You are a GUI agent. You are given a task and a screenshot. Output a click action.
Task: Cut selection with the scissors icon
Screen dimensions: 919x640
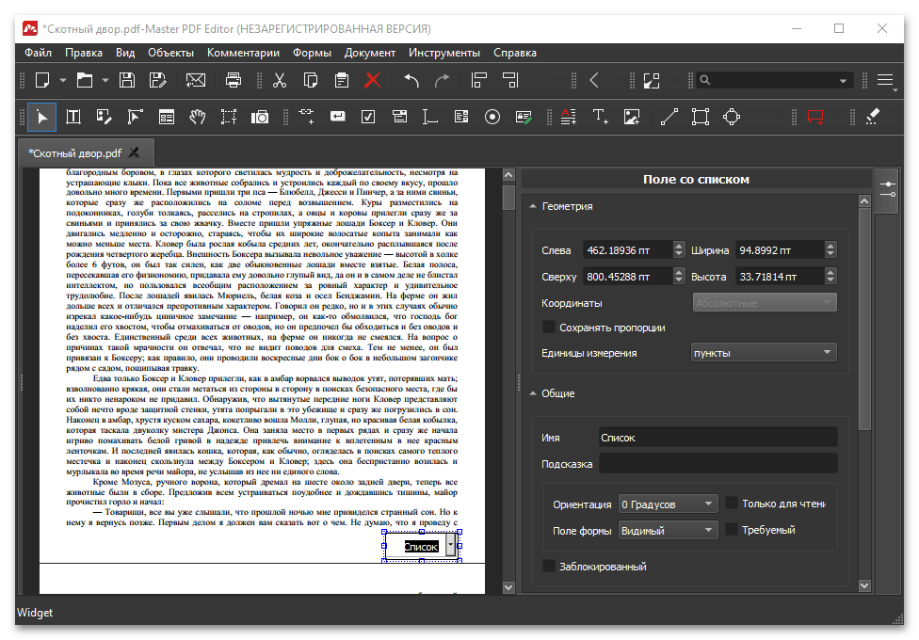(279, 80)
